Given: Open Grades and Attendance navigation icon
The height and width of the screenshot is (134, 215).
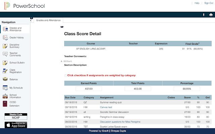Looking at the screenshot, I should pyautogui.click(x=5, y=29).
